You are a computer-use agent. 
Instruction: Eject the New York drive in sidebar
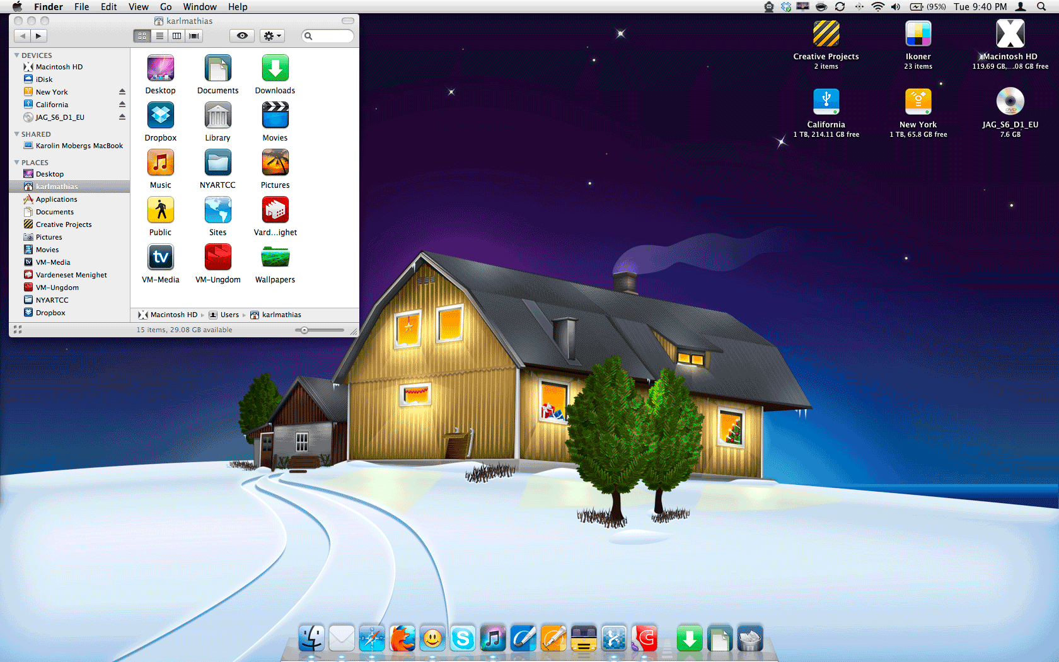[122, 92]
